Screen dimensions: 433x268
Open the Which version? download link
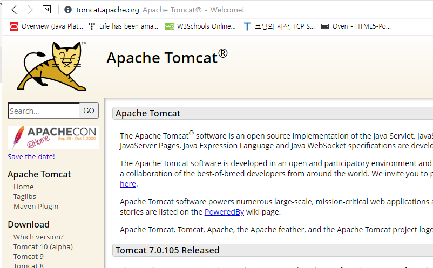(x=38, y=237)
